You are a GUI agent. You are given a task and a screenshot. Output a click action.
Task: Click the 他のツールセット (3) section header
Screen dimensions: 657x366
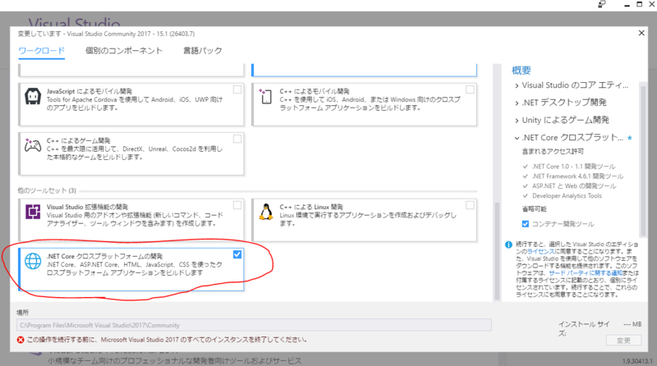pyautogui.click(x=47, y=190)
